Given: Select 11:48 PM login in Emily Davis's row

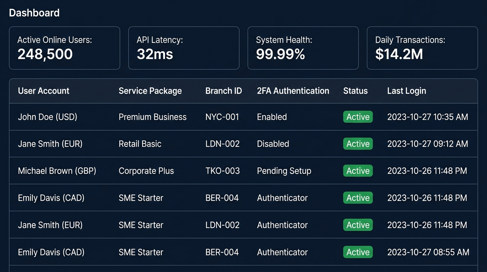Looking at the screenshot, I should (x=427, y=198).
